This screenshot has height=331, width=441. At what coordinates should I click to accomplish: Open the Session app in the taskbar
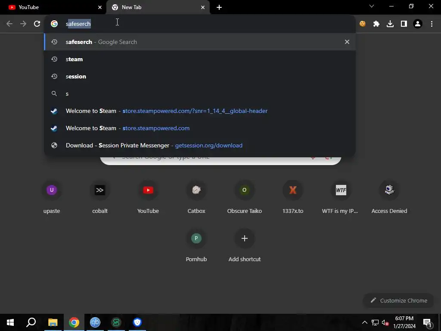(116, 322)
